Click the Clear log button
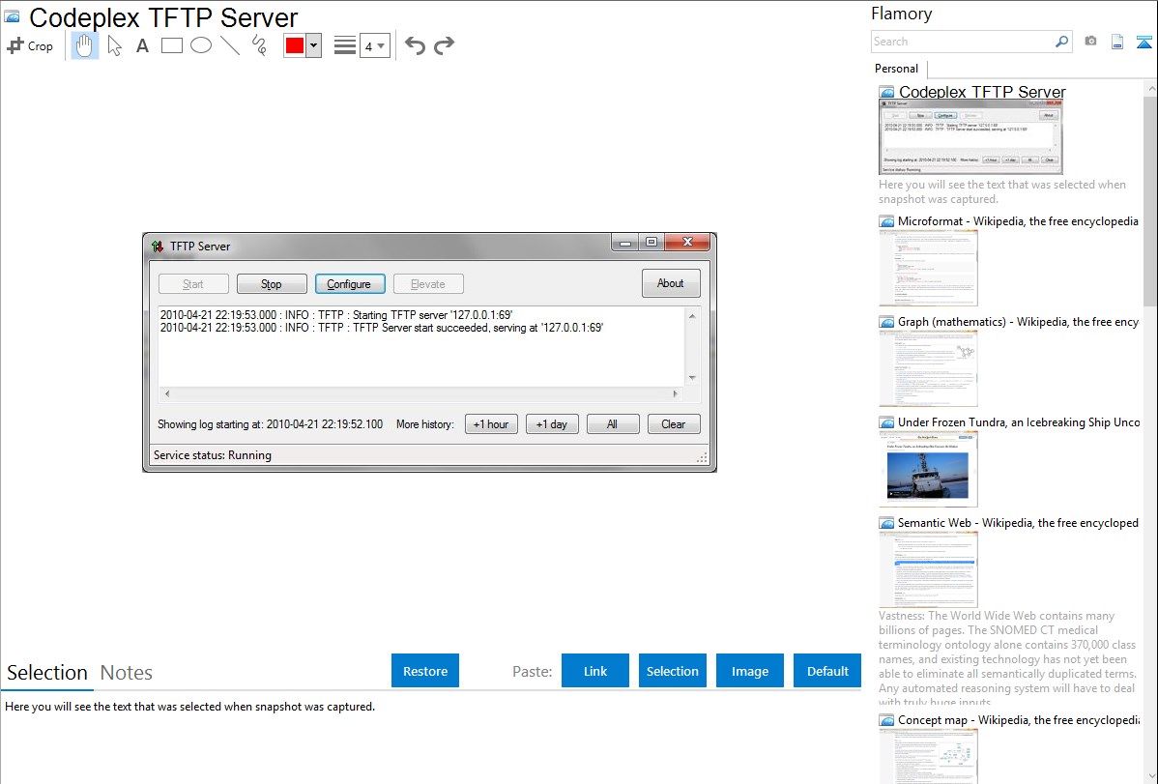Image resolution: width=1158 pixels, height=784 pixels. (x=674, y=424)
